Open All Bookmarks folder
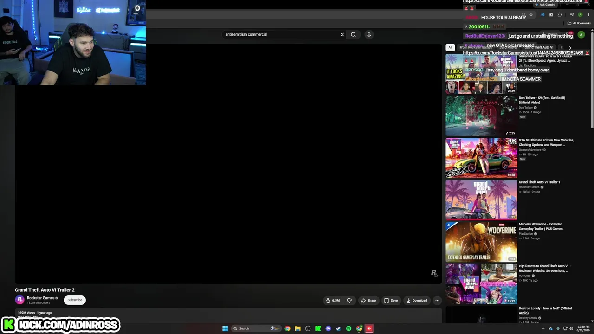 point(579,23)
